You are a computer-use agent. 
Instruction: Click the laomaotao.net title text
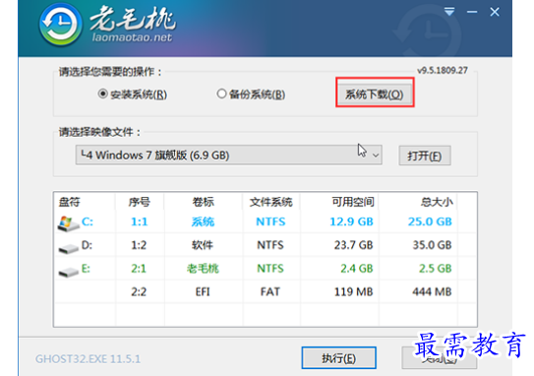132,37
